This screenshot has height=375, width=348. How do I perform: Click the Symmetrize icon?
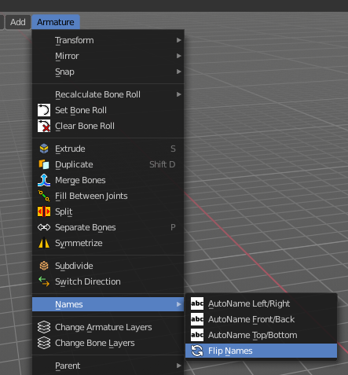(x=44, y=243)
